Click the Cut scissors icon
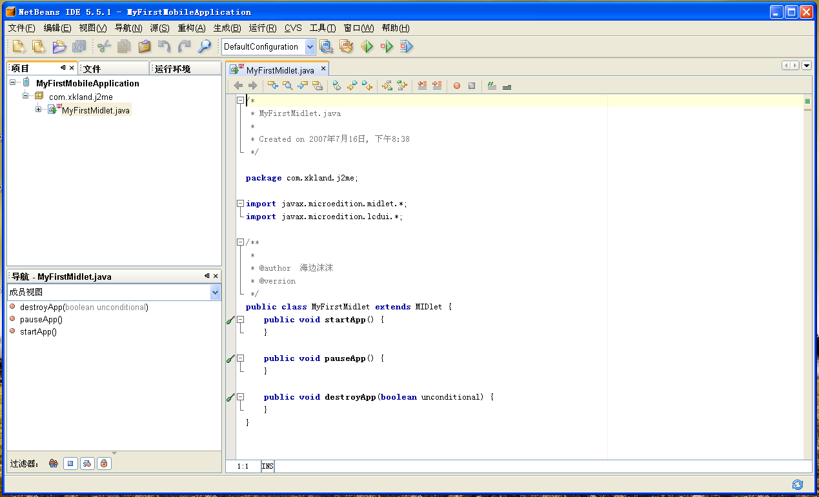The image size is (819, 497). 104,46
